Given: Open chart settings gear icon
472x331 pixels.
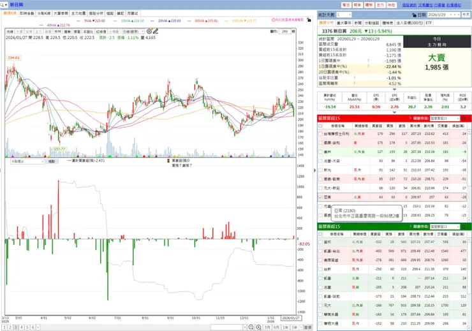Looking at the screenshot, I should 149,31.
